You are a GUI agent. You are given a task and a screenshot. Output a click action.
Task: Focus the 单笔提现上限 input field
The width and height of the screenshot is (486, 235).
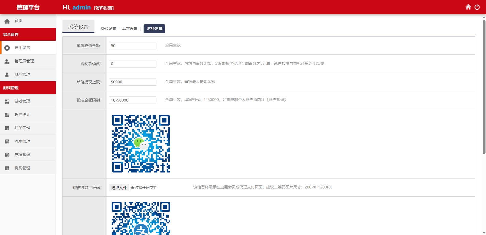(x=133, y=82)
